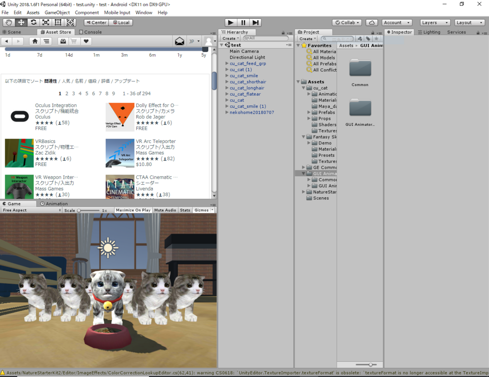Open the Asset Store wish list heart
This screenshot has width=489, height=377.
(86, 41)
